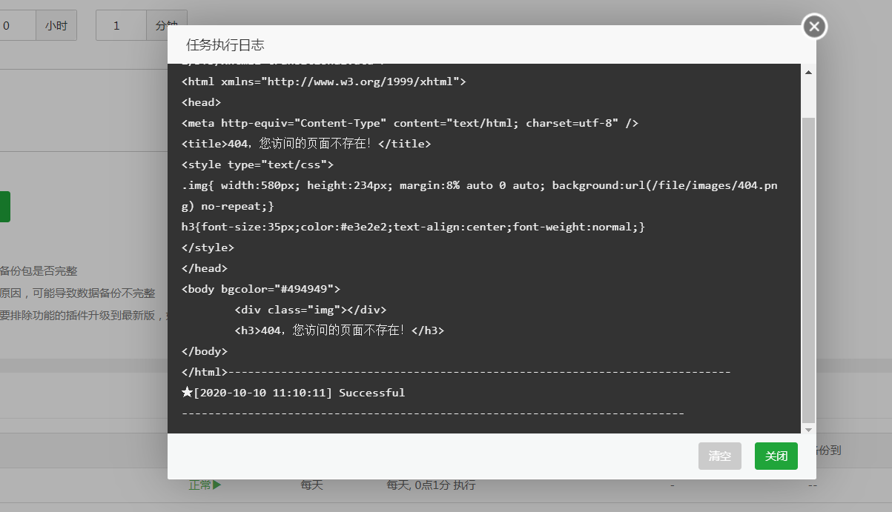Click the '原因，可能导致数据备份不完整' text
Image resolution: width=892 pixels, height=512 pixels.
click(x=78, y=293)
